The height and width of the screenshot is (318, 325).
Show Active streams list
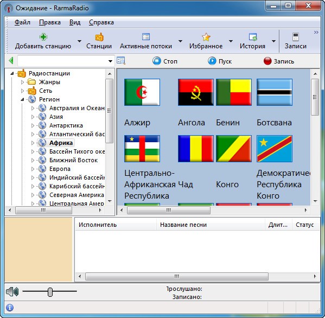pyautogui.click(x=146, y=41)
